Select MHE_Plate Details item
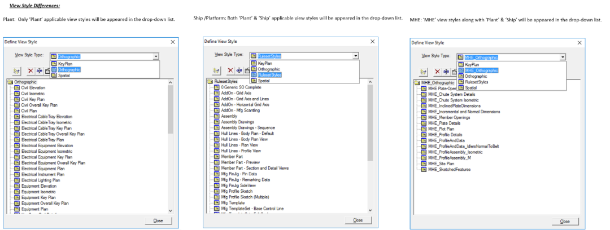 445,123
